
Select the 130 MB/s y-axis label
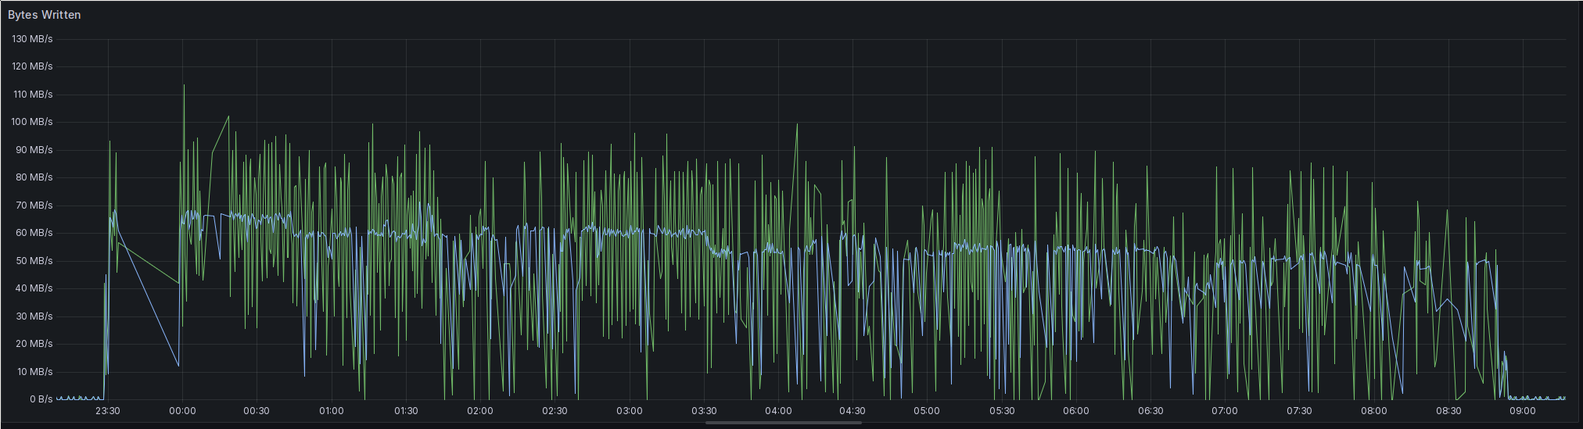point(33,39)
